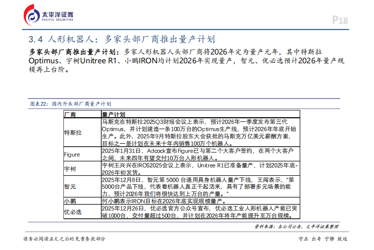Viewport: 374px width, 250px height.
Task: Click the footer motto '守正 出奇 宁静 致远'
Action: click(323, 239)
